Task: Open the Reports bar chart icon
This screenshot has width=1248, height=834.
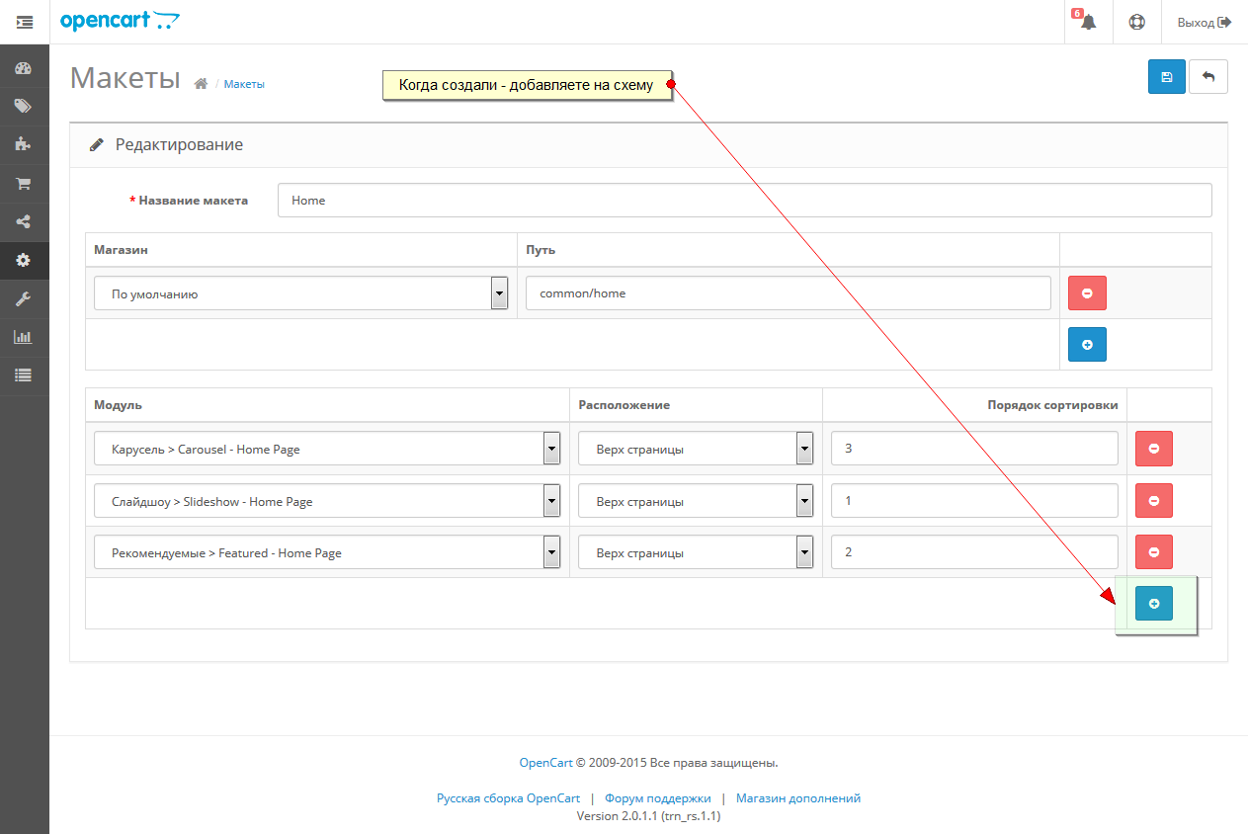Action: [24, 337]
